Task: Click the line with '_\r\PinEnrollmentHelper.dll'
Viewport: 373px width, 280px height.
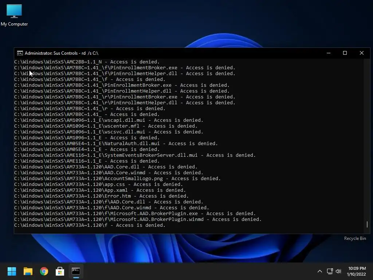Action: click(x=125, y=102)
